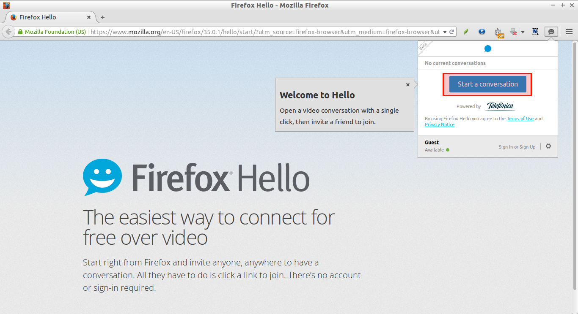Click the 'No current conversations' text
This screenshot has height=314, width=578.
[455, 63]
